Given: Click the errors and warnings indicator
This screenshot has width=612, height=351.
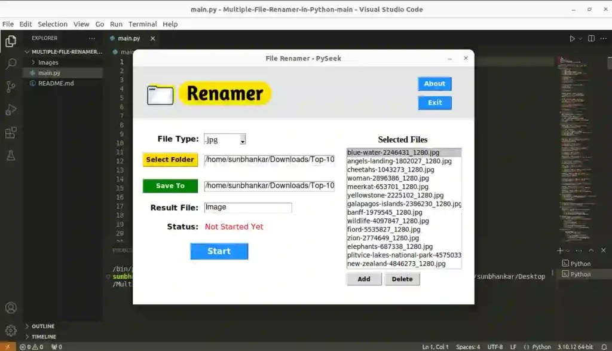Looking at the screenshot, I should pos(27,346).
